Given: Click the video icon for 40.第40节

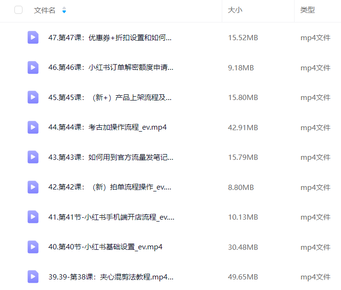Looking at the screenshot, I should pyautogui.click(x=33, y=247).
